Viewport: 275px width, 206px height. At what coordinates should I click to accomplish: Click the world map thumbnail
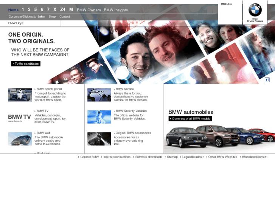pos(99,95)
